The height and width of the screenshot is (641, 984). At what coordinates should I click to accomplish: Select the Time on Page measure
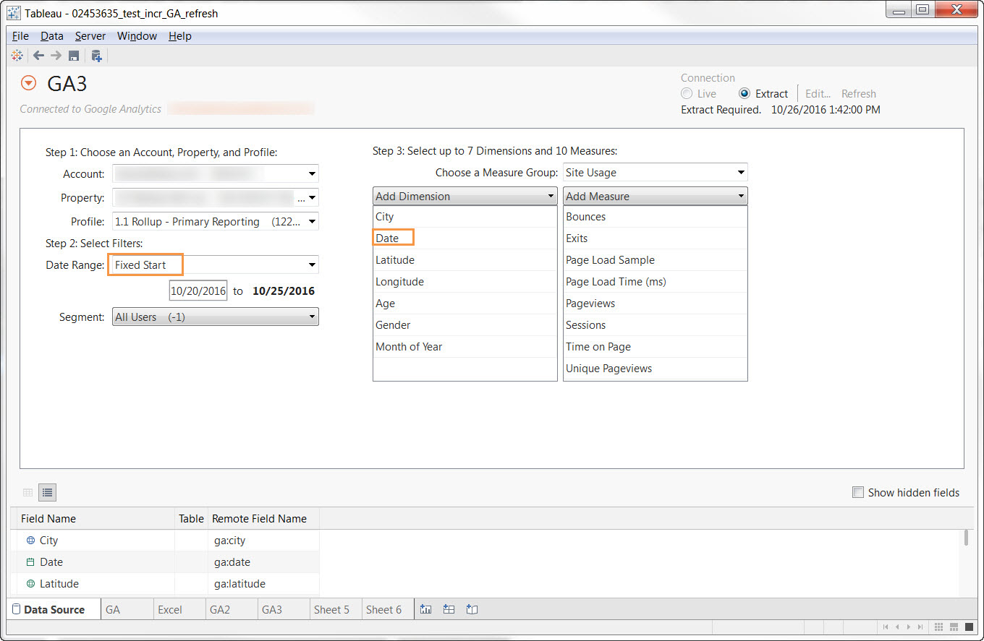click(655, 346)
